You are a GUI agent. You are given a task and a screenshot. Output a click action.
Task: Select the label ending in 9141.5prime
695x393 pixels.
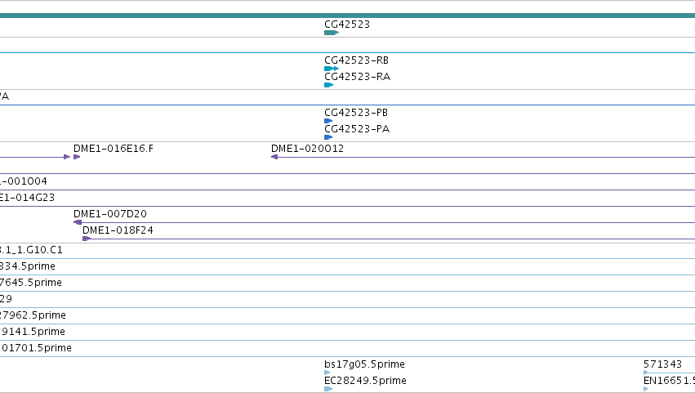click(33, 332)
